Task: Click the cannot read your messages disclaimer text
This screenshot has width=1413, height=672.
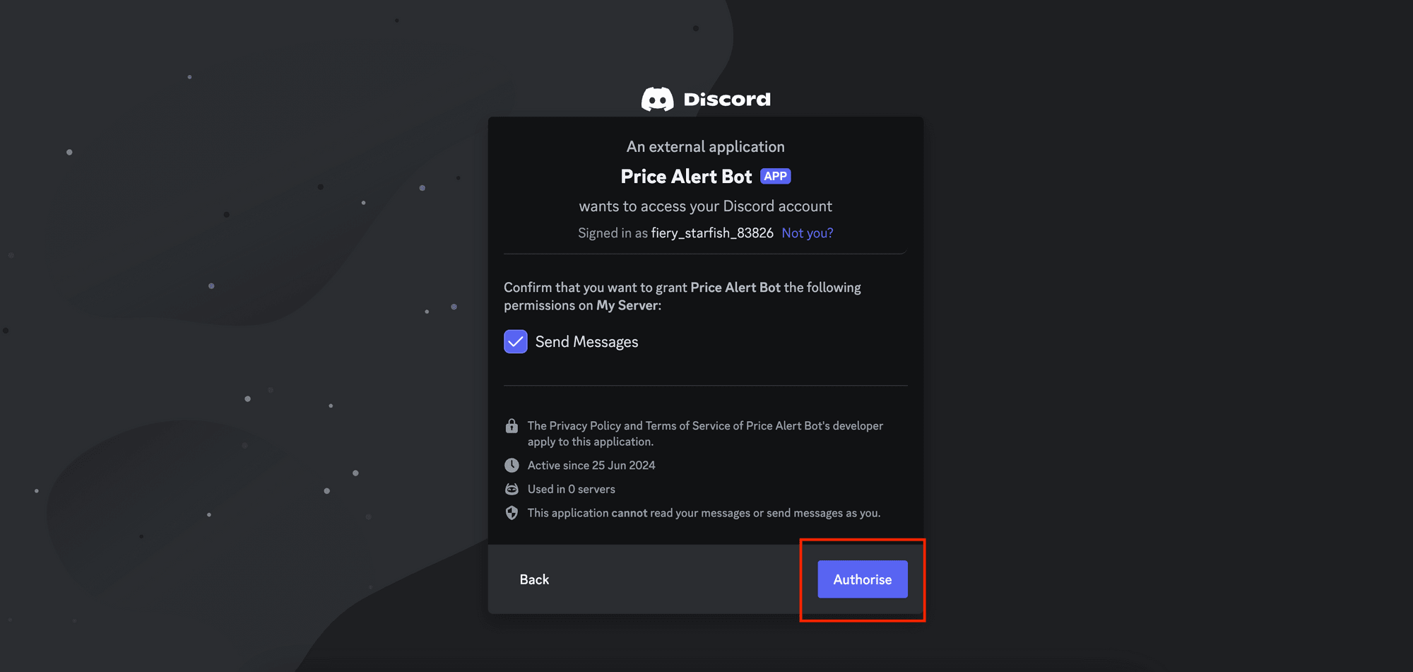Action: coord(704,512)
